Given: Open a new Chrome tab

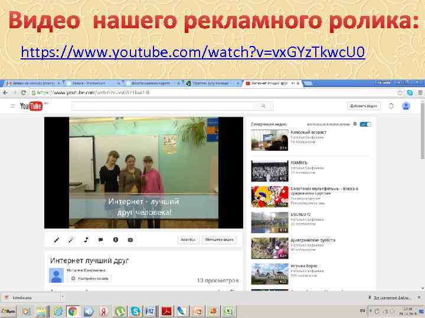Looking at the screenshot, I should click(308, 84).
